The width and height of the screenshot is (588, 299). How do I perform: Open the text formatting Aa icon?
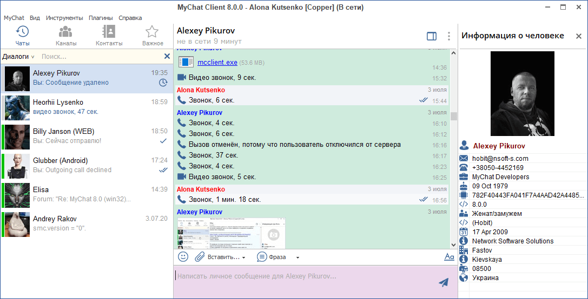point(449,257)
